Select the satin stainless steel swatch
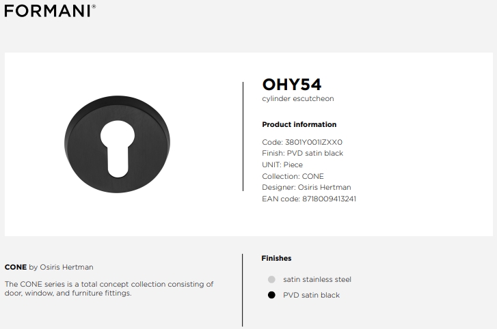 point(271,279)
